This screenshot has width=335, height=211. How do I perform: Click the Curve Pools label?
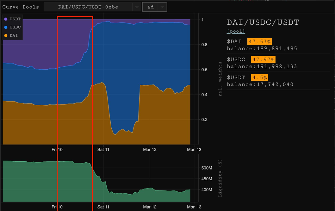(21, 7)
